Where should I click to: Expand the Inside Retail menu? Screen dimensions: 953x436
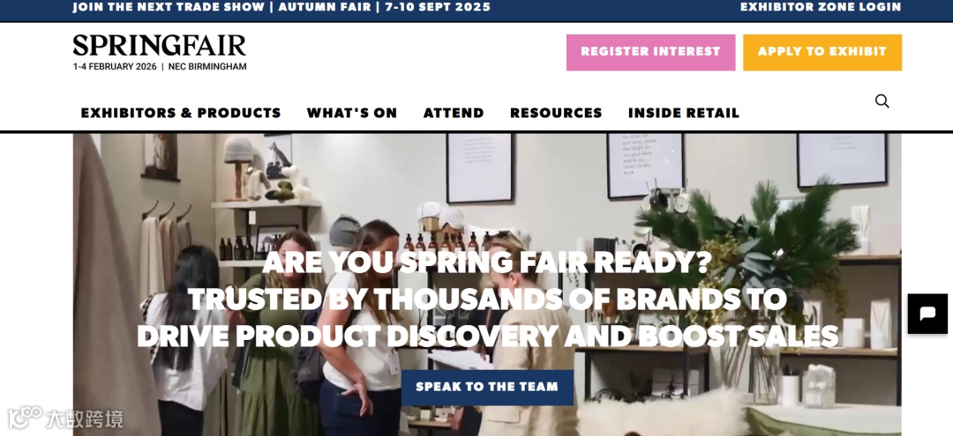pyautogui.click(x=684, y=113)
